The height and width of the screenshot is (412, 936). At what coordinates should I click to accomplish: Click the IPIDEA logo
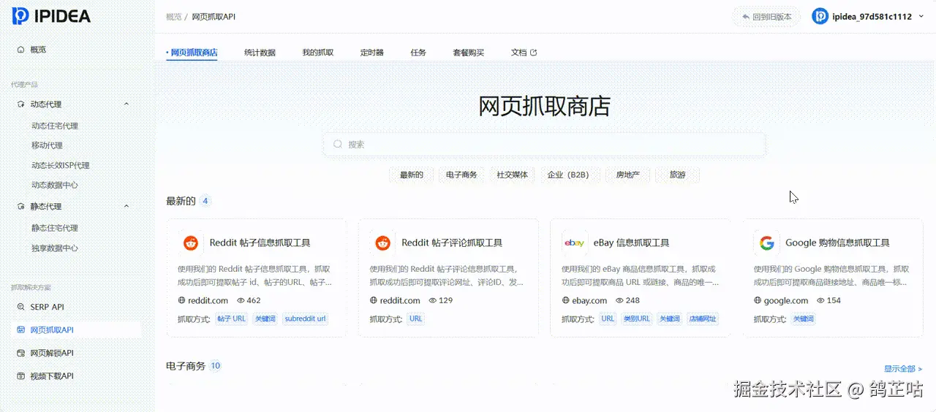point(51,16)
